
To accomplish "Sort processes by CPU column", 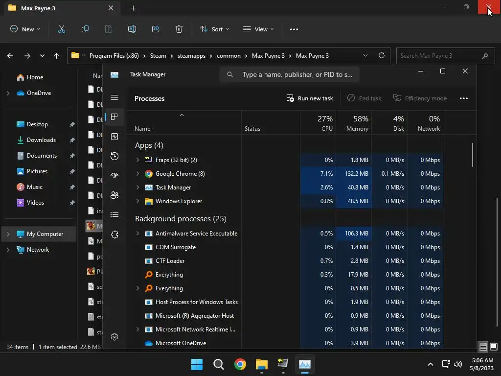I will click(x=318, y=123).
